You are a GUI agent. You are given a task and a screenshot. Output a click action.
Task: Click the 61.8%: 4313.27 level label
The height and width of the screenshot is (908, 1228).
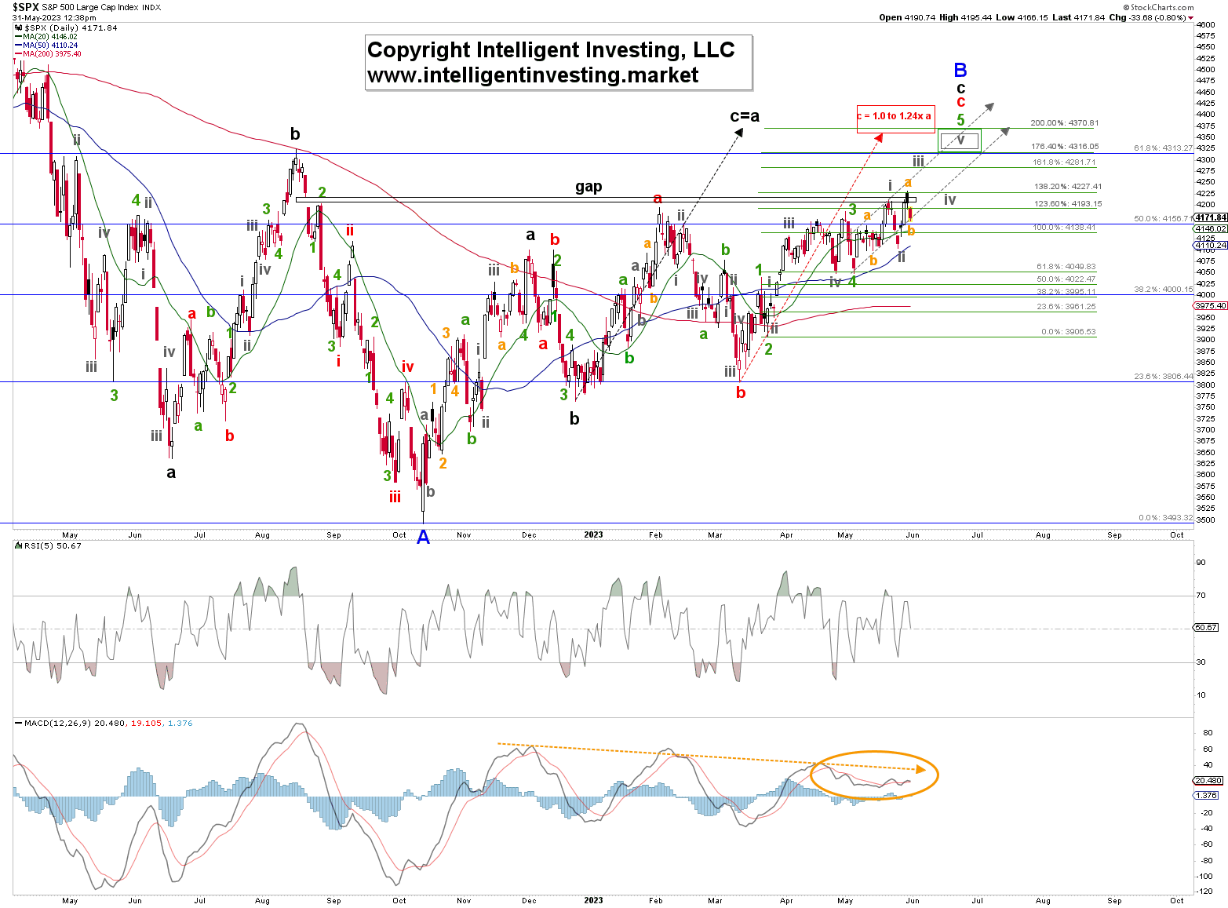click(1163, 148)
